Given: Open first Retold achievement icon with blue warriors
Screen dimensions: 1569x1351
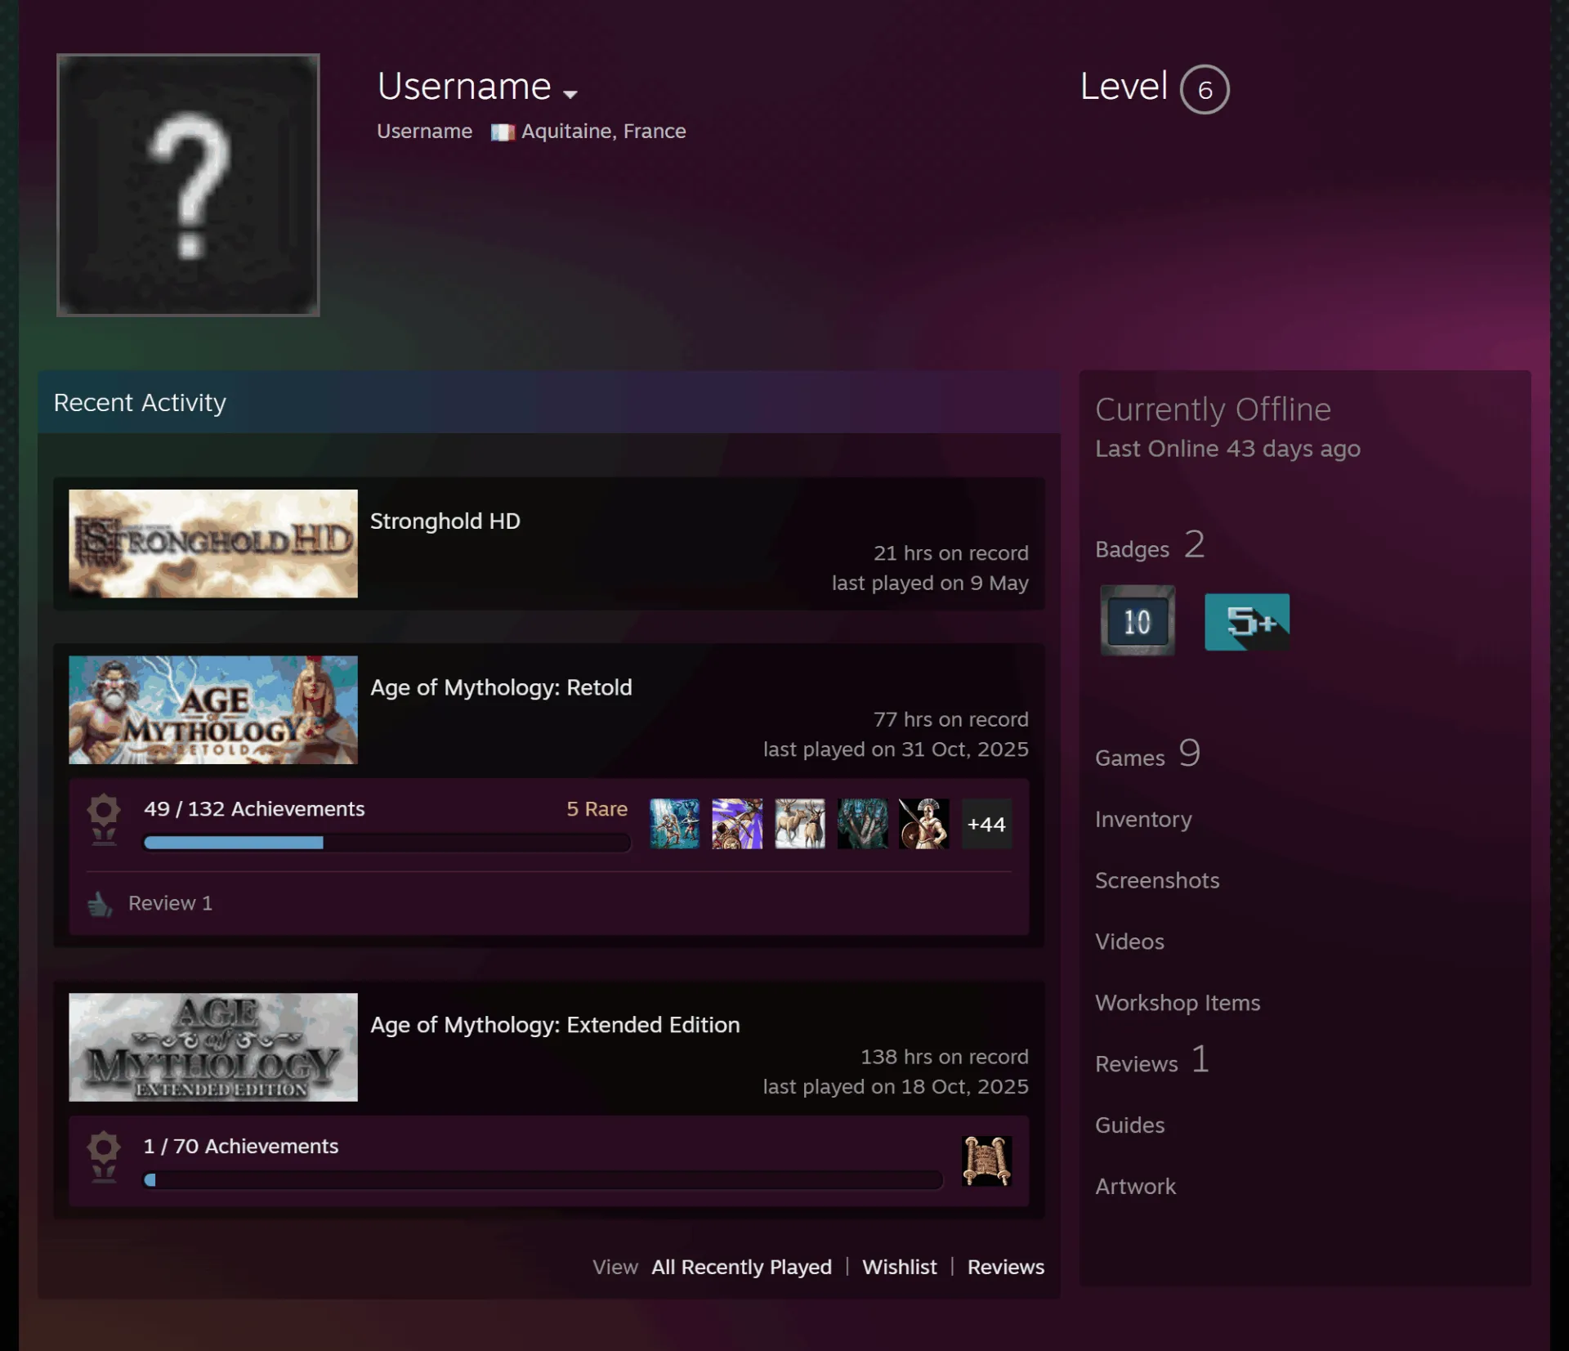Looking at the screenshot, I should 674,824.
